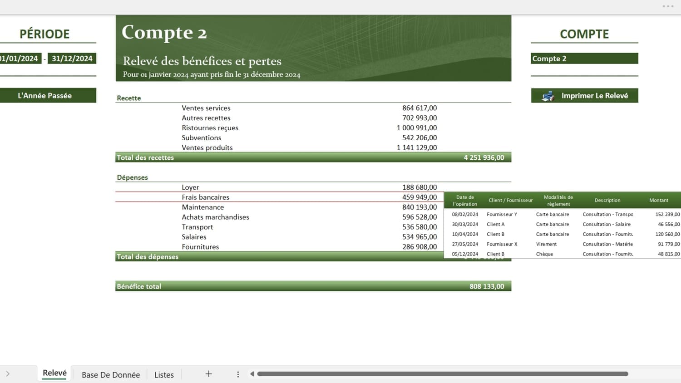Click the Total des recettes label
This screenshot has height=383, width=681.
[x=145, y=157]
